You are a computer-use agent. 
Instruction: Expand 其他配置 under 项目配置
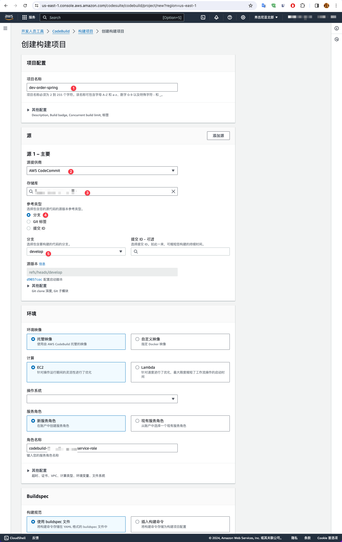(x=39, y=110)
